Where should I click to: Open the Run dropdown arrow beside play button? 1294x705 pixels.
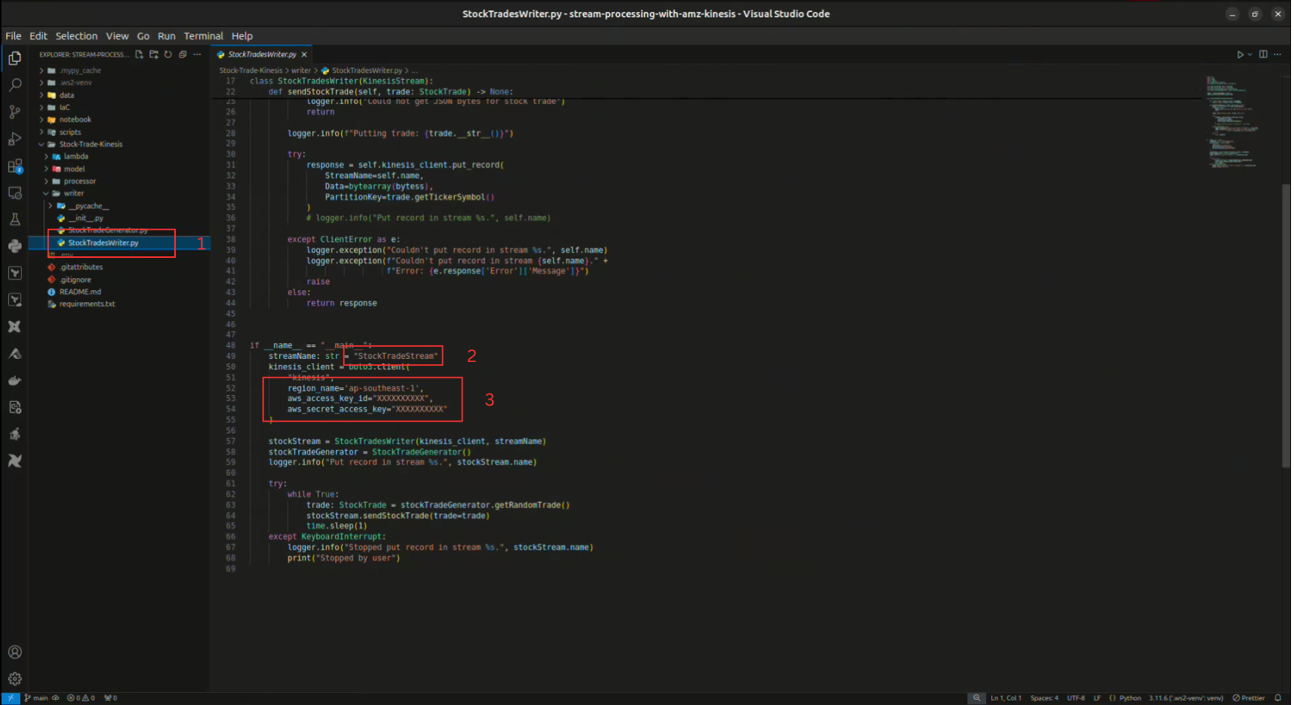point(1250,54)
